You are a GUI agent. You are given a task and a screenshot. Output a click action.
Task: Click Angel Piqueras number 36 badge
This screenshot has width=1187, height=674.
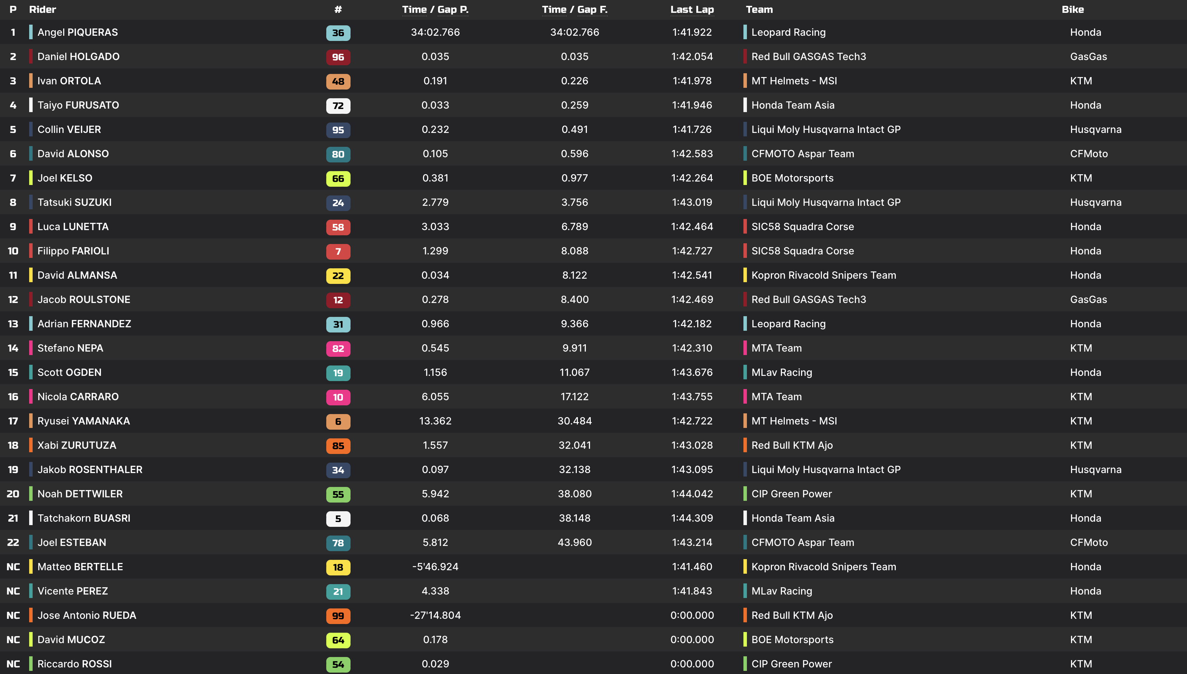point(338,33)
